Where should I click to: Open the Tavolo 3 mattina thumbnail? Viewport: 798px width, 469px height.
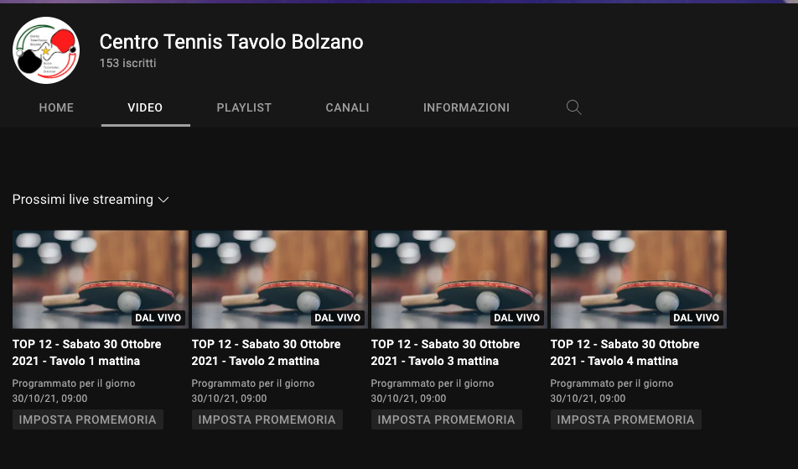(x=459, y=279)
